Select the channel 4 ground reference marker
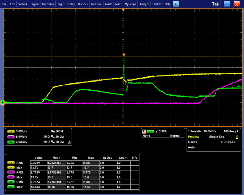This screenshot has width=244, height=195. [x=3, y=102]
